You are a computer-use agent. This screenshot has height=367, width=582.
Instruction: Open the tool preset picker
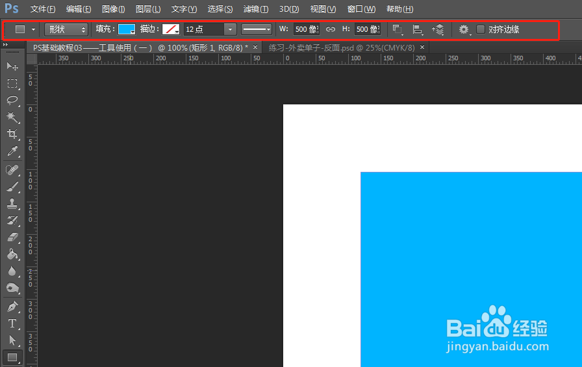25,29
